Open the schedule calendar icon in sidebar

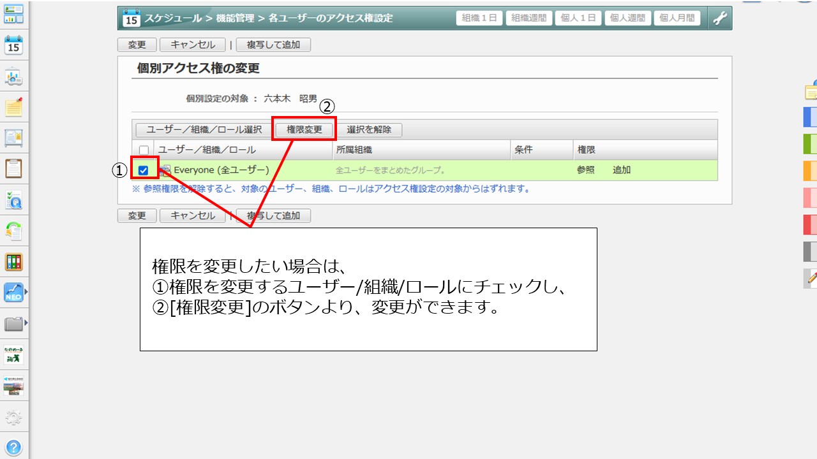13,45
